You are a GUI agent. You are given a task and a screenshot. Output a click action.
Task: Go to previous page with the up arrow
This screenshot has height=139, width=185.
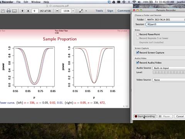22,11
